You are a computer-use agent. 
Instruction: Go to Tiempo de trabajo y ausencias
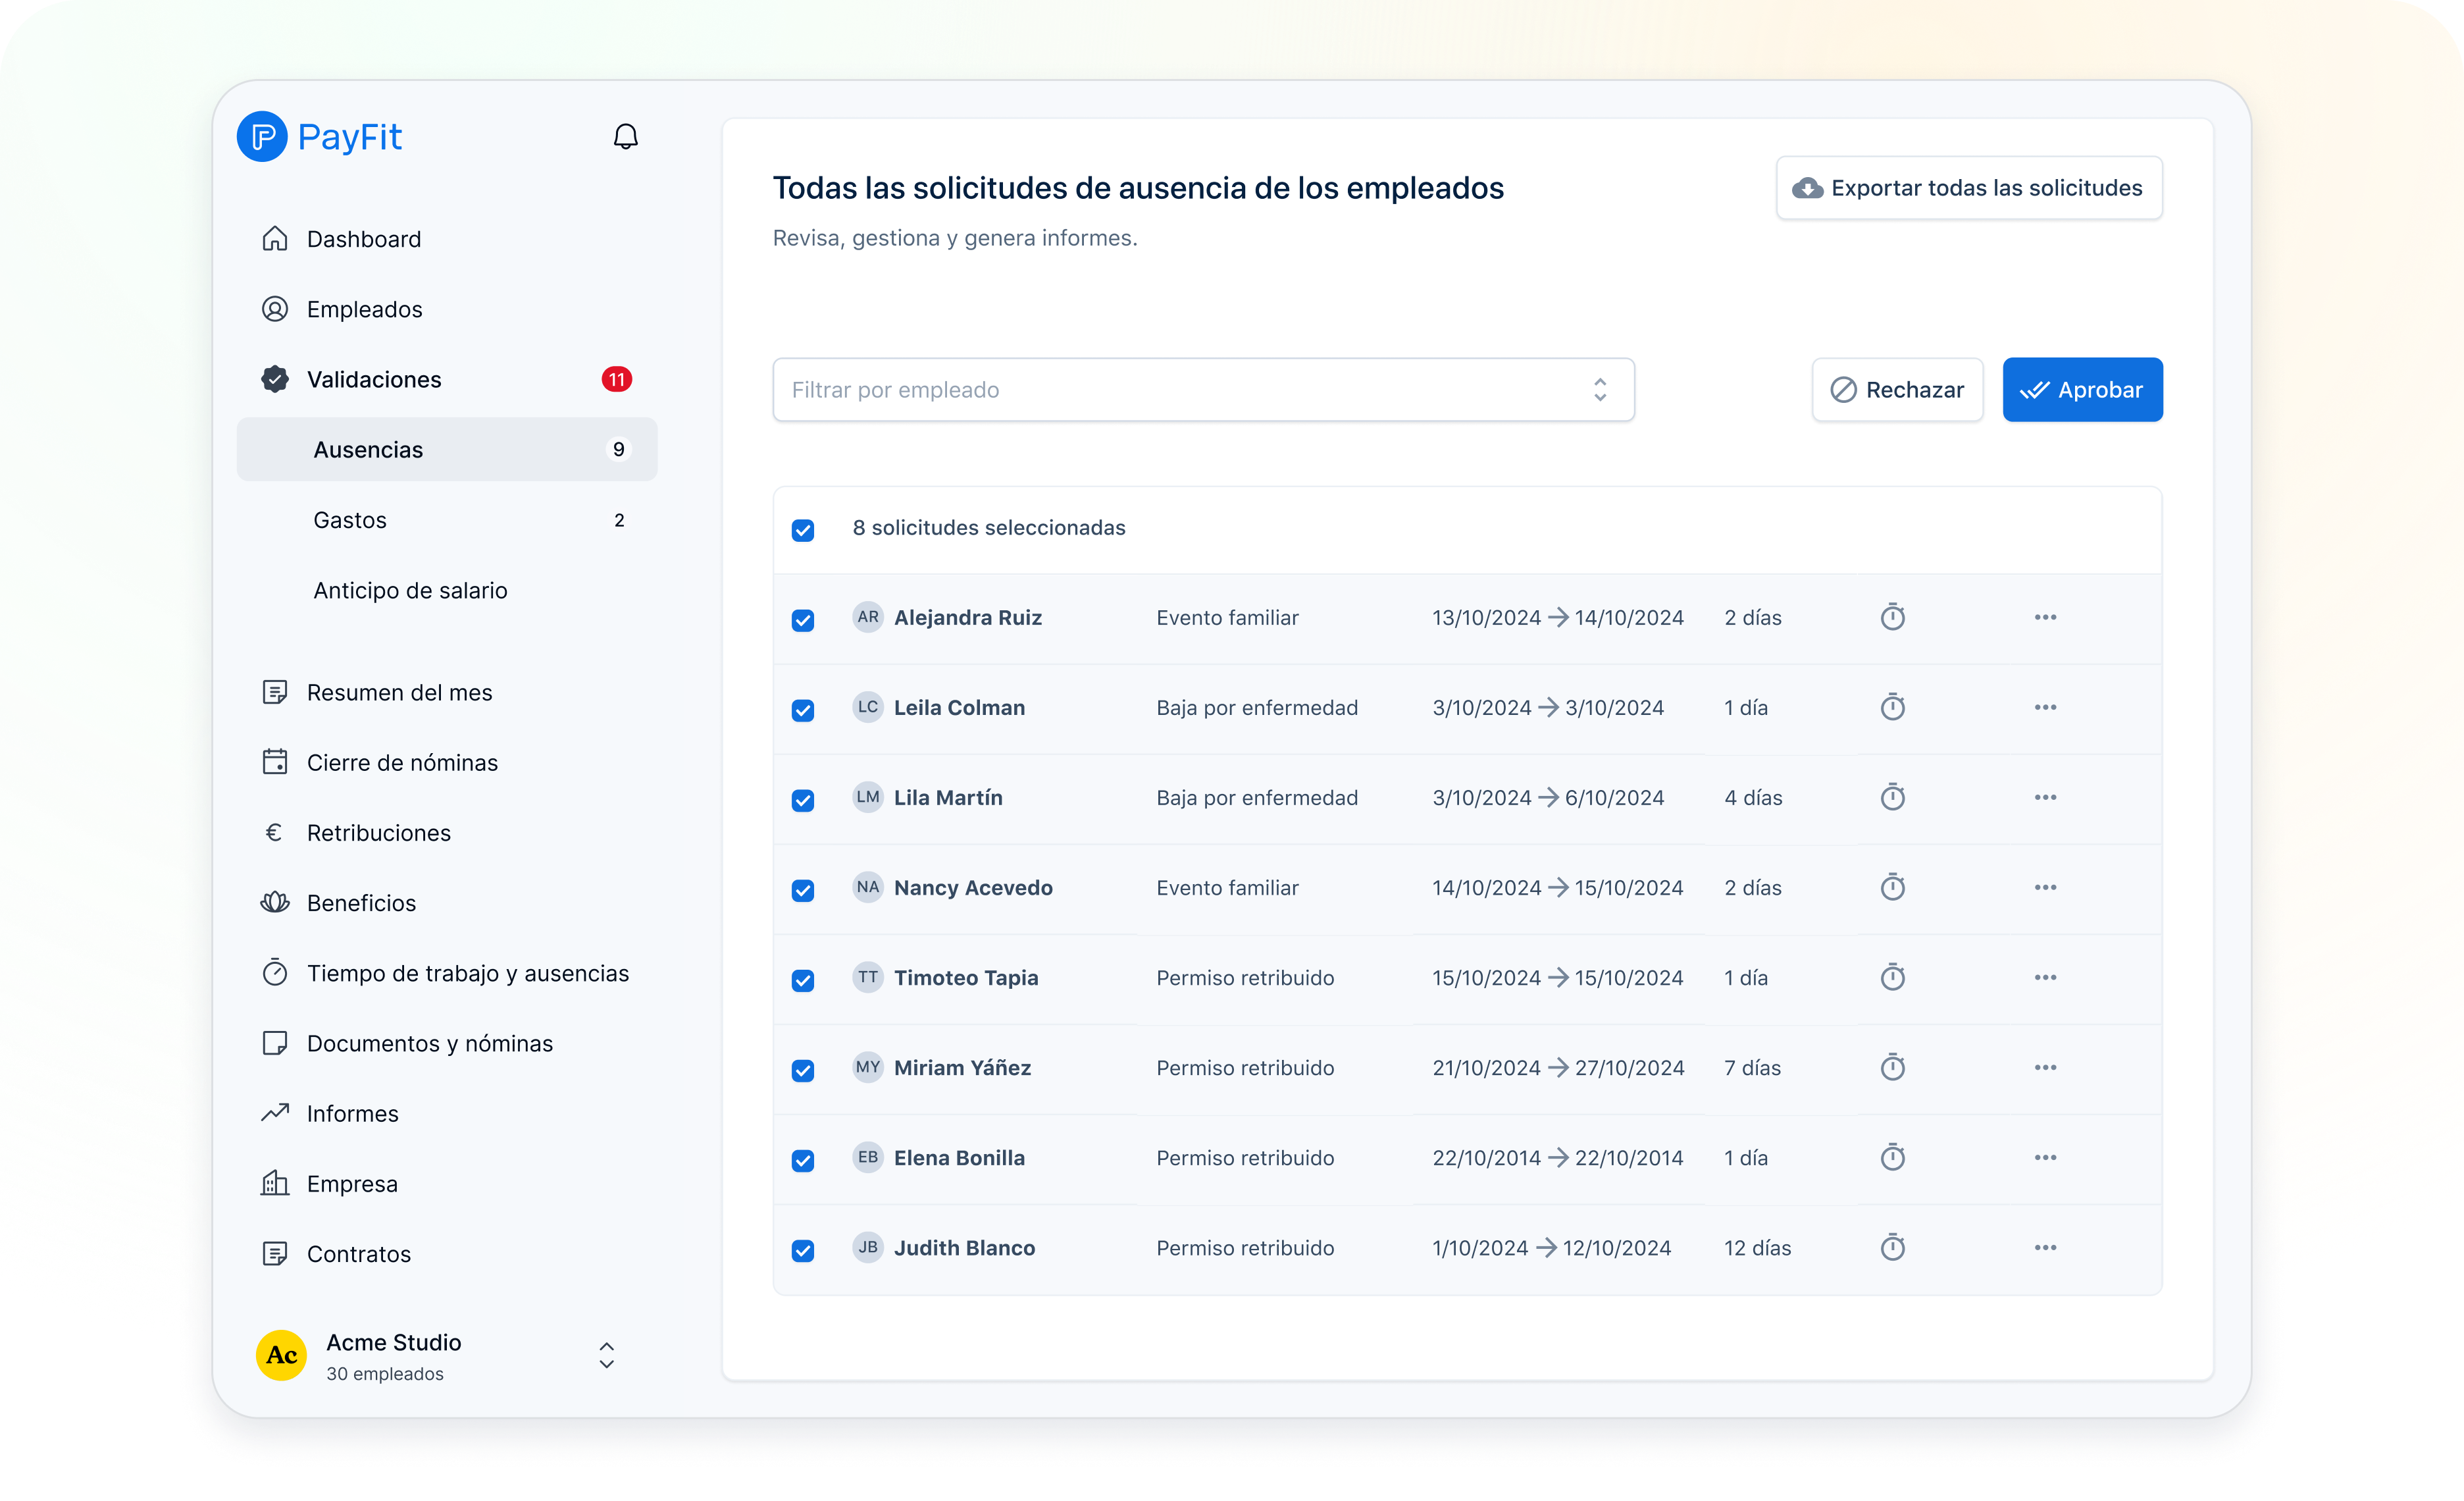tap(467, 973)
